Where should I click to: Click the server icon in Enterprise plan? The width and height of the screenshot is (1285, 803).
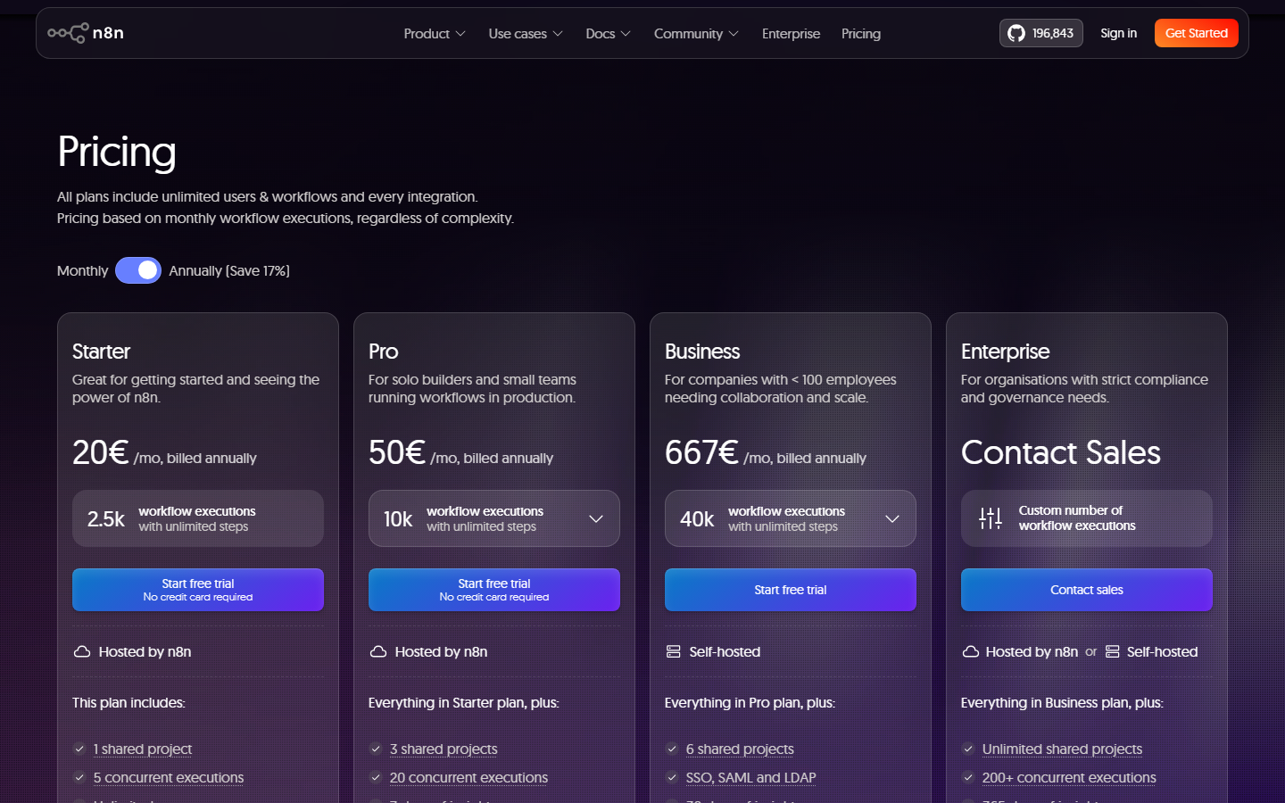[x=1113, y=652]
